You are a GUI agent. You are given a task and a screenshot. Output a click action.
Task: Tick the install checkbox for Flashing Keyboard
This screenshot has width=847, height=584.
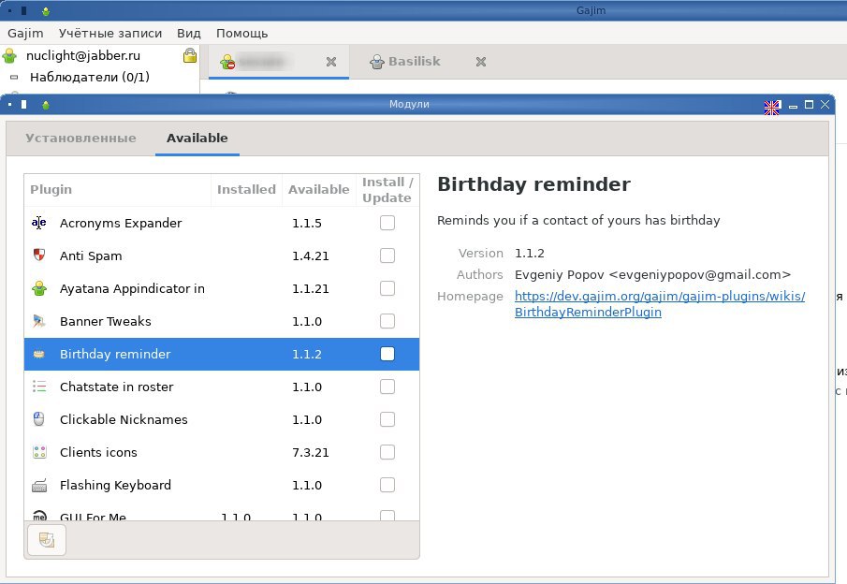coord(387,485)
